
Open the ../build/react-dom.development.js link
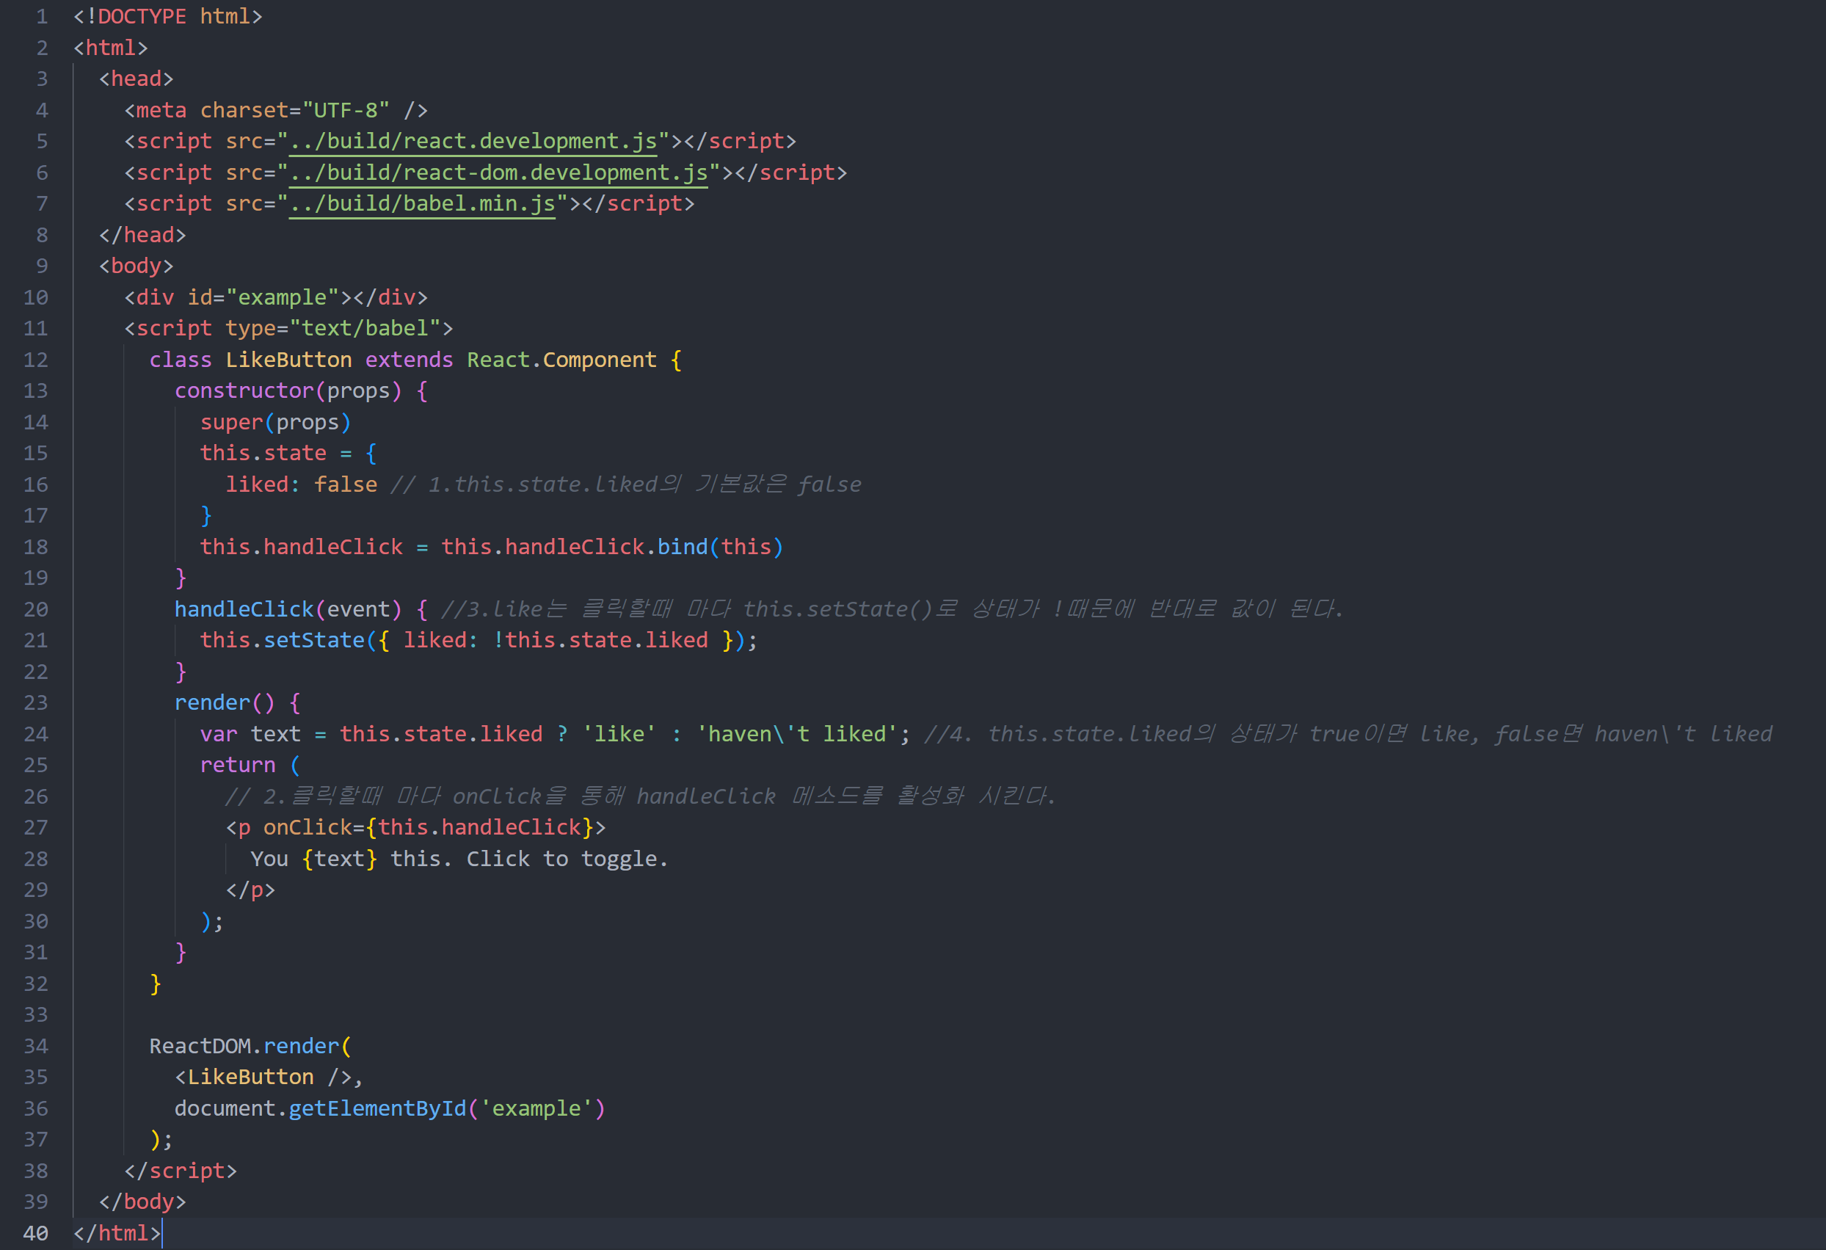[x=498, y=172]
